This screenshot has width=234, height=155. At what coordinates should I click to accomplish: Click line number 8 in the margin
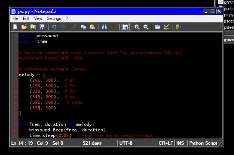click(x=16, y=75)
